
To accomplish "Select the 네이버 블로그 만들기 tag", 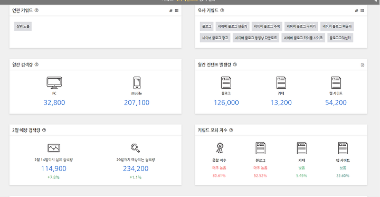I will coord(233,26).
